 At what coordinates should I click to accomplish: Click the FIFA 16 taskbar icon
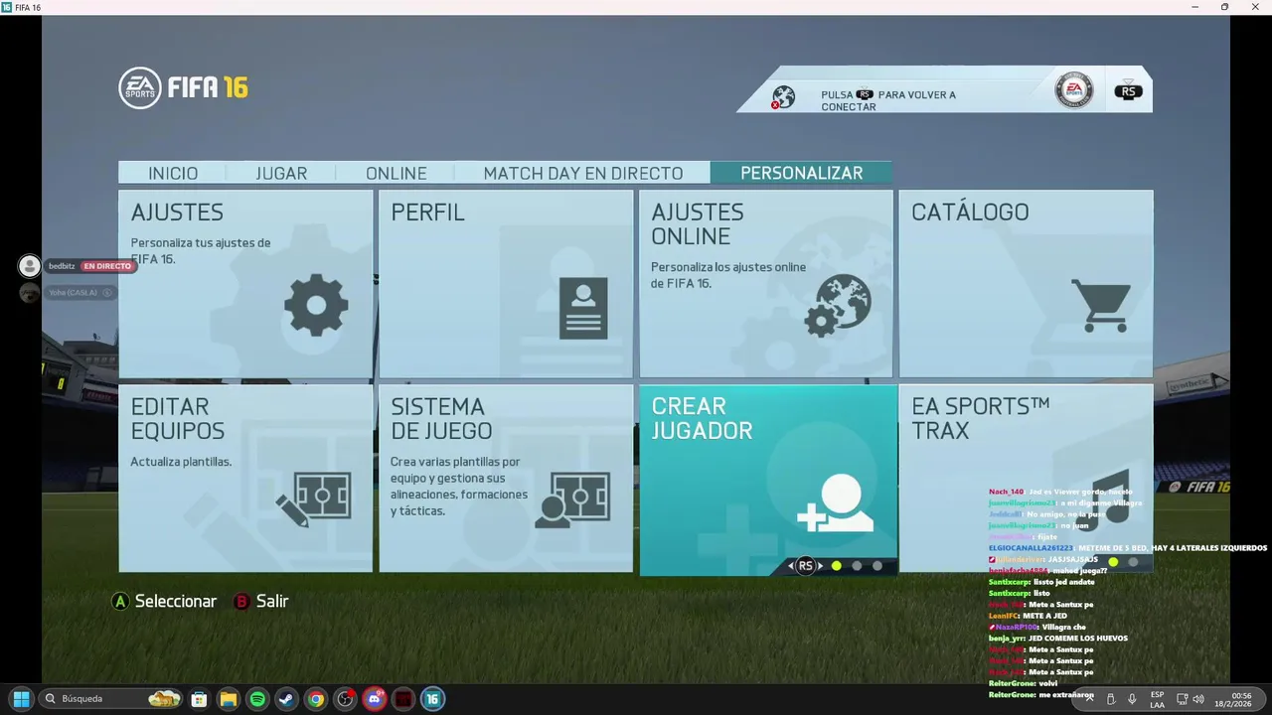point(432,699)
